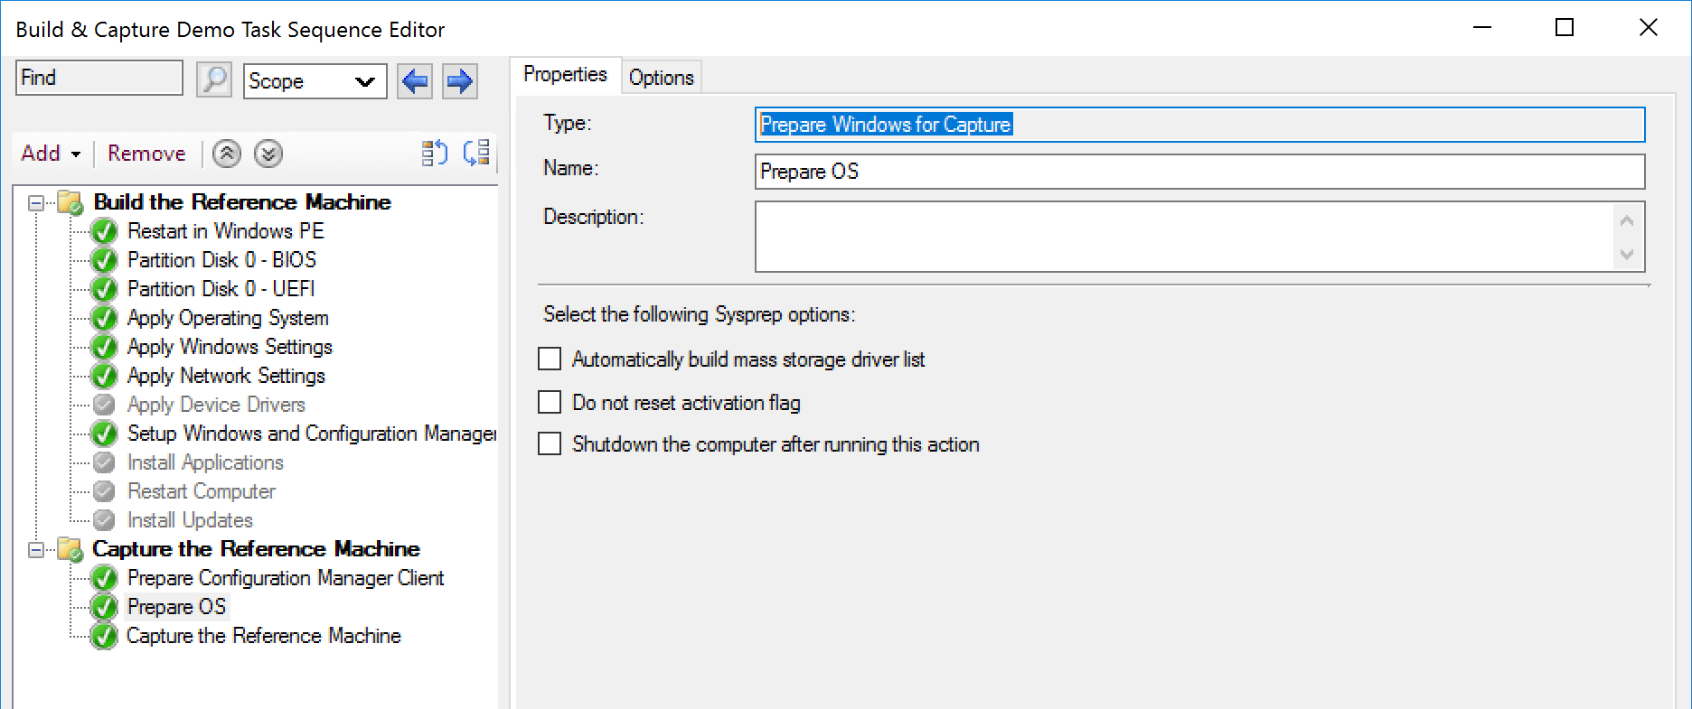Select the Apply Operating System step

point(228,318)
